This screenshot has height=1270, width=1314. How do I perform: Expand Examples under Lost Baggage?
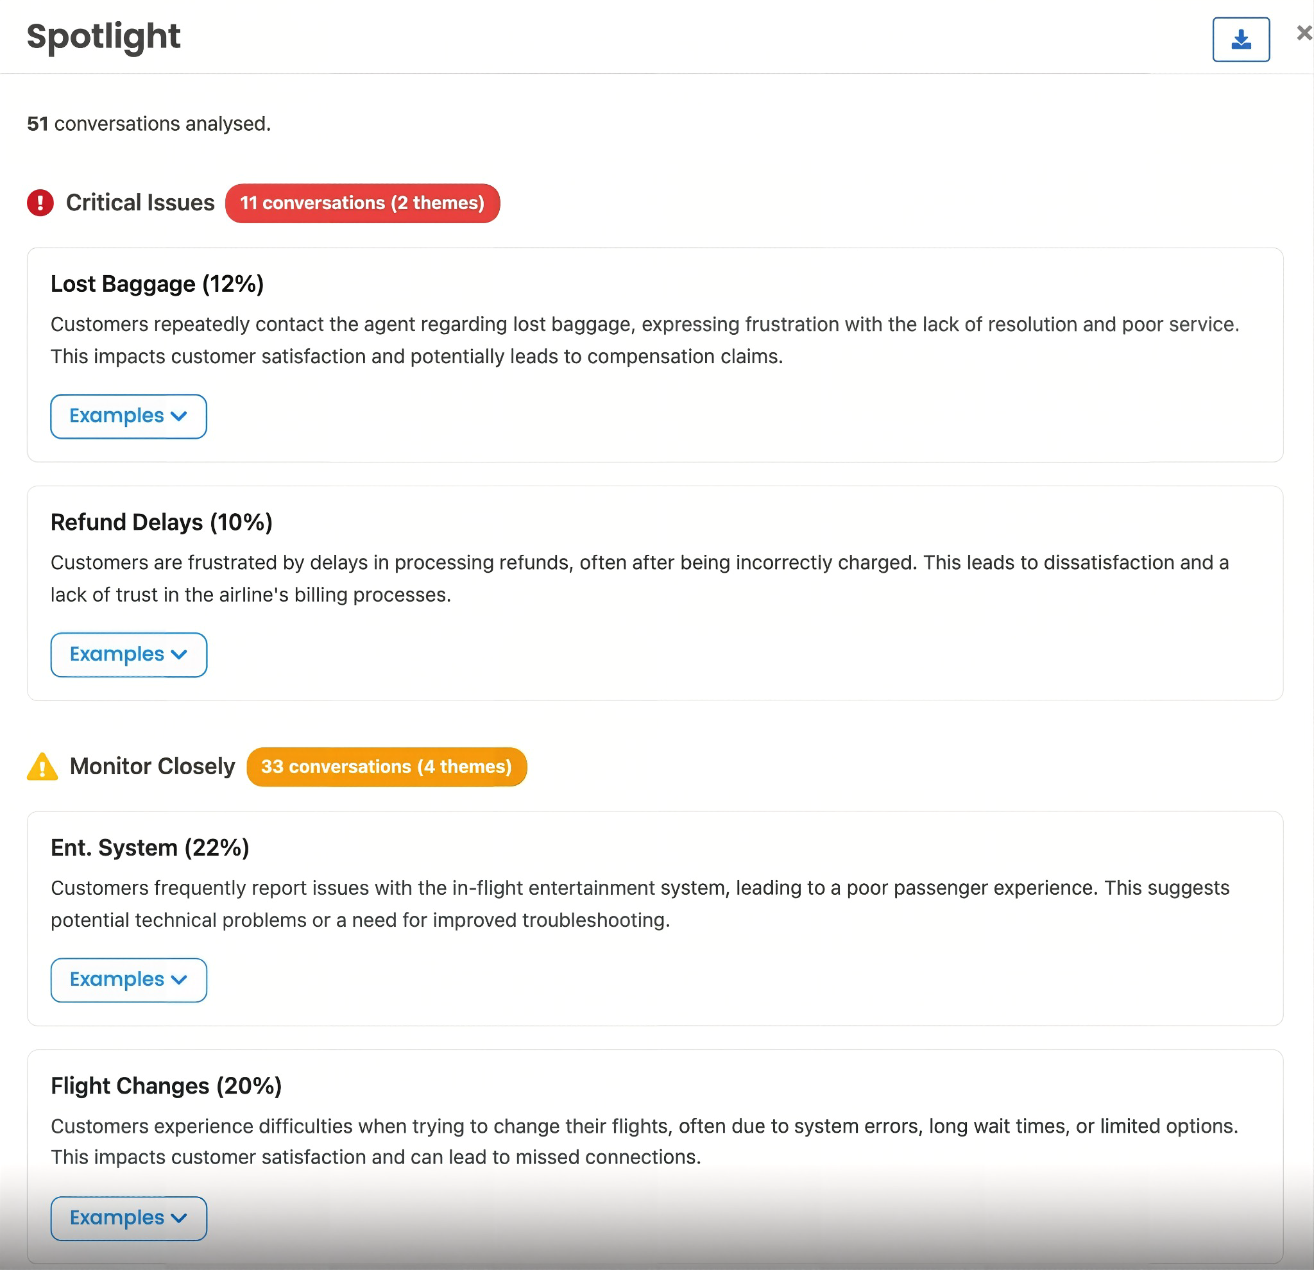pos(128,416)
